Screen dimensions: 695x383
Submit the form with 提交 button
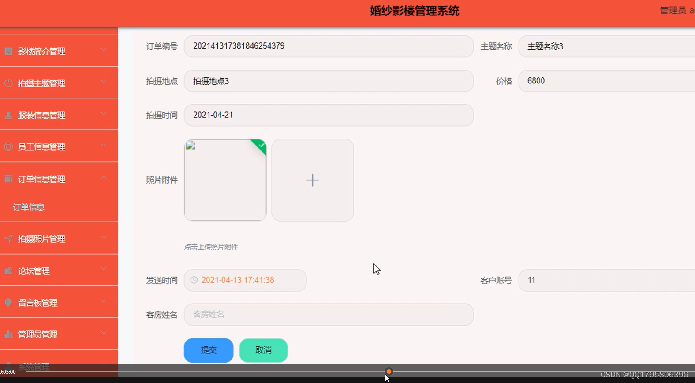click(209, 350)
